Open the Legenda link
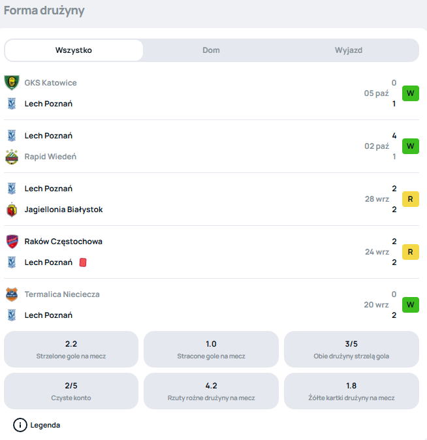The image size is (427, 440). click(45, 425)
